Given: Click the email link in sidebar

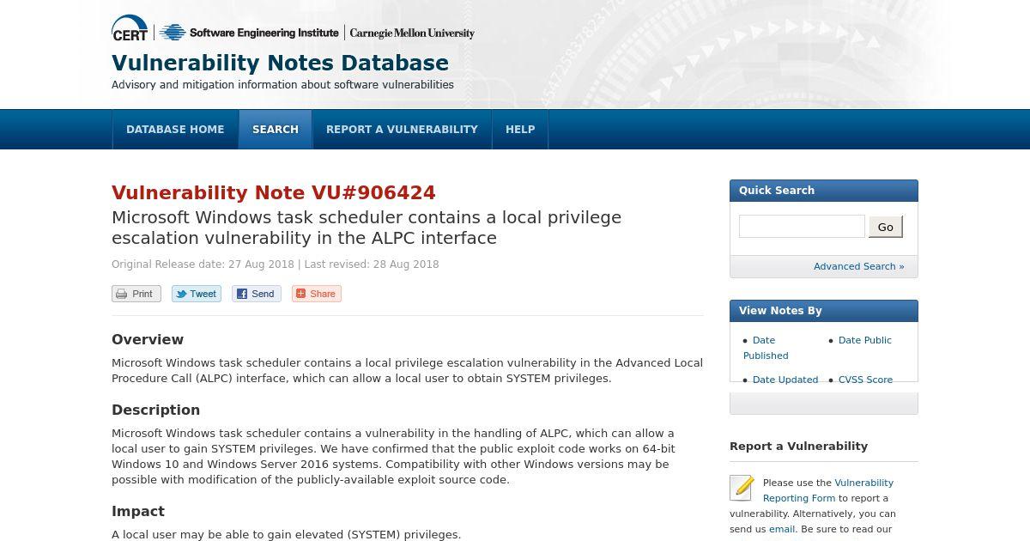Looking at the screenshot, I should (x=781, y=529).
